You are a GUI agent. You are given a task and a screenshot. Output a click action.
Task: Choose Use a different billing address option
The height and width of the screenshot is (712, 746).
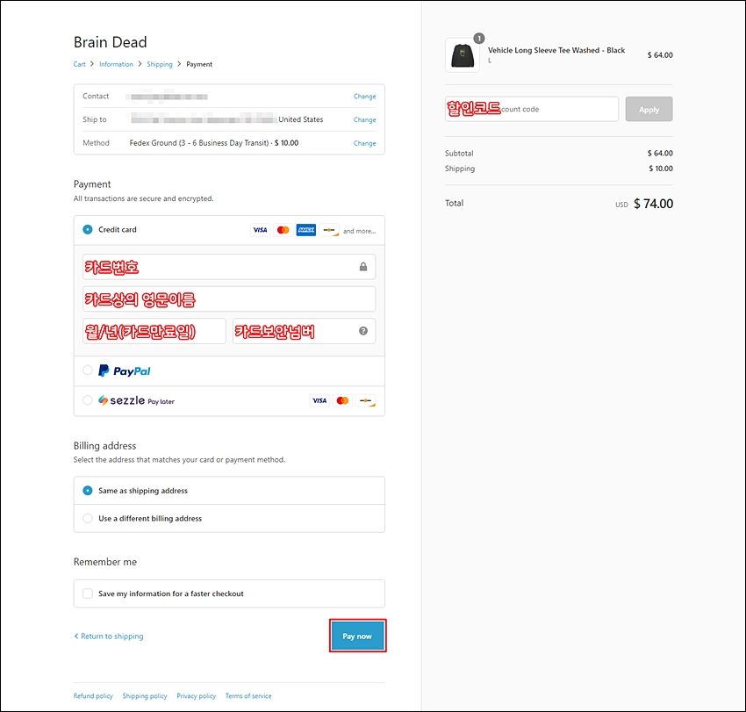(x=88, y=518)
